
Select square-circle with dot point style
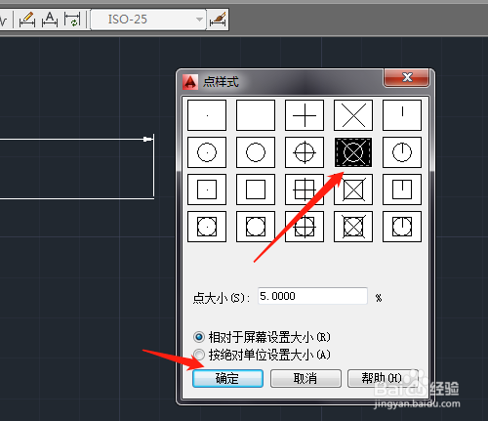pyautogui.click(x=207, y=227)
